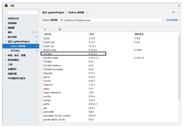Viewport: 184px width, 128px height.
Task: Click the project-level icon beside 项目: pythonProject
Action: (x=37, y=41)
